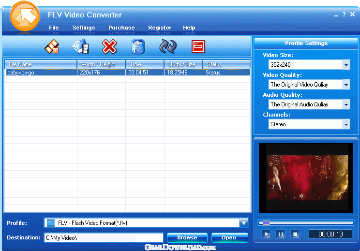Expand the Channels dropdown
Image resolution: width=360 pixels, height=251 pixels.
click(346, 124)
